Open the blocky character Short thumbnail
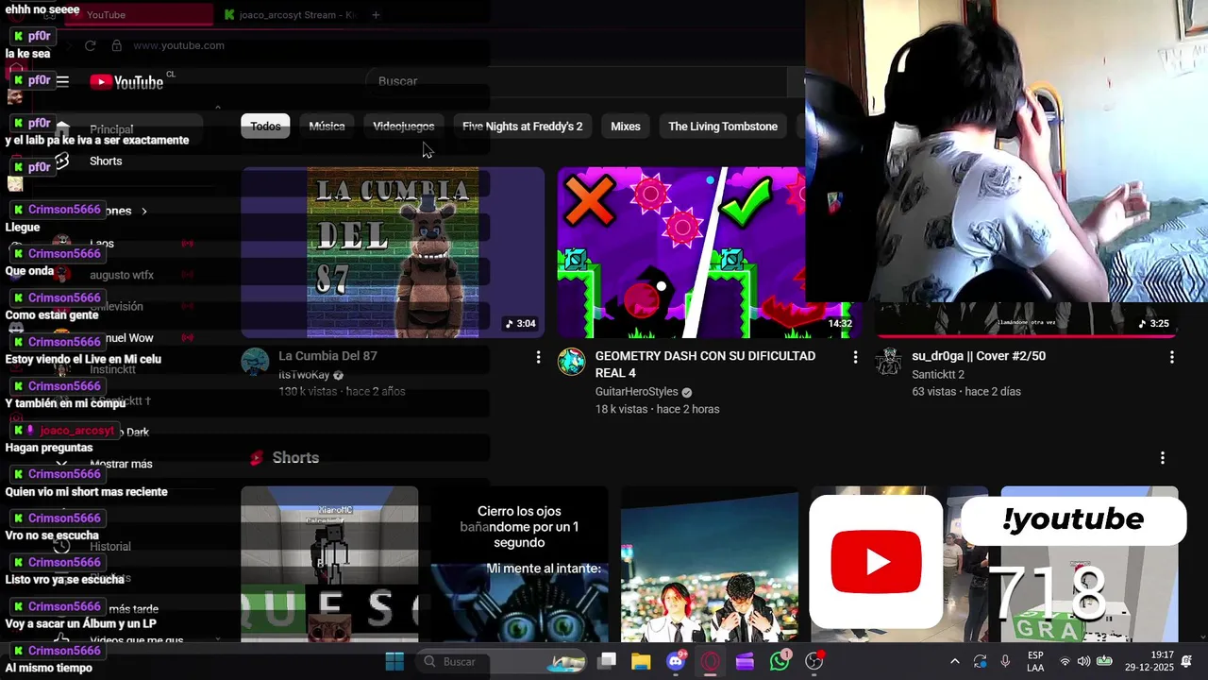 coord(329,565)
